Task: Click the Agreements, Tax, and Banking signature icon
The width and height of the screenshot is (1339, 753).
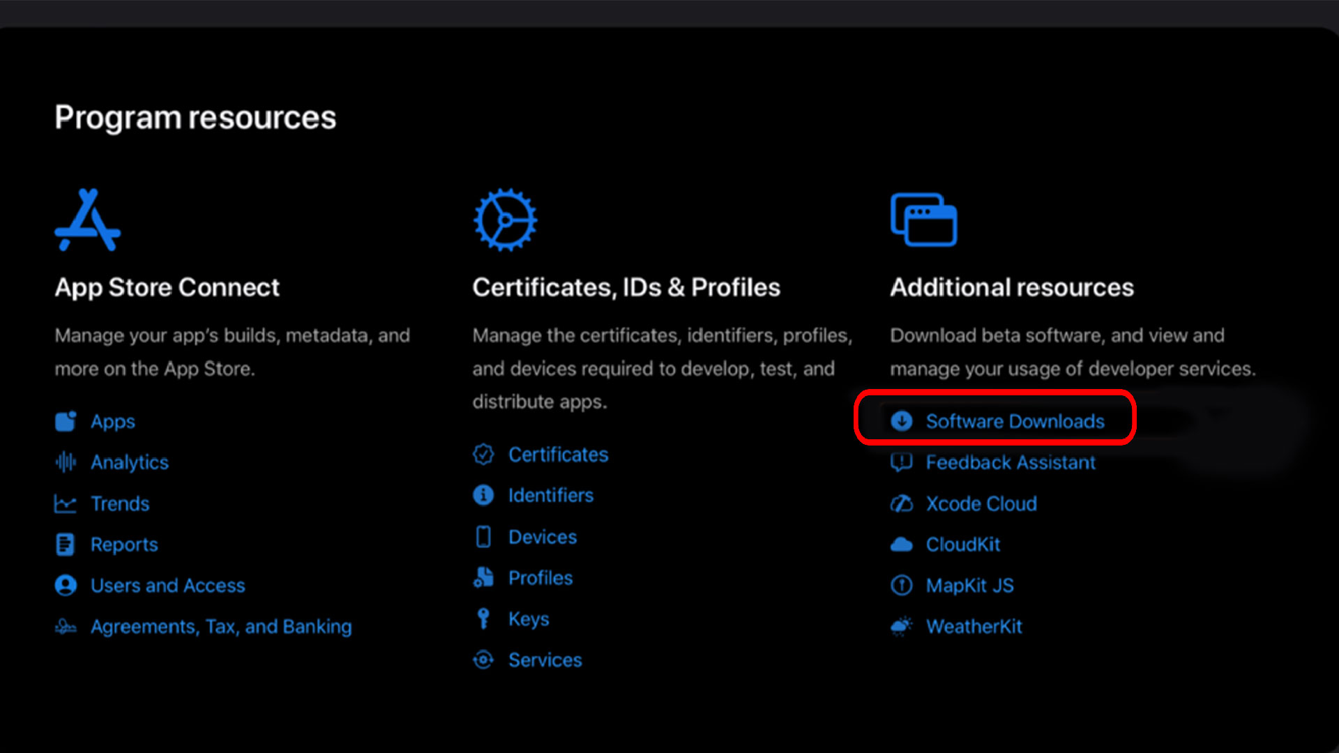Action: (x=66, y=627)
